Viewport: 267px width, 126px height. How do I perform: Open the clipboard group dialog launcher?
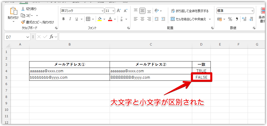point(56,28)
